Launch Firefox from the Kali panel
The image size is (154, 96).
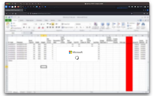point(18,7)
